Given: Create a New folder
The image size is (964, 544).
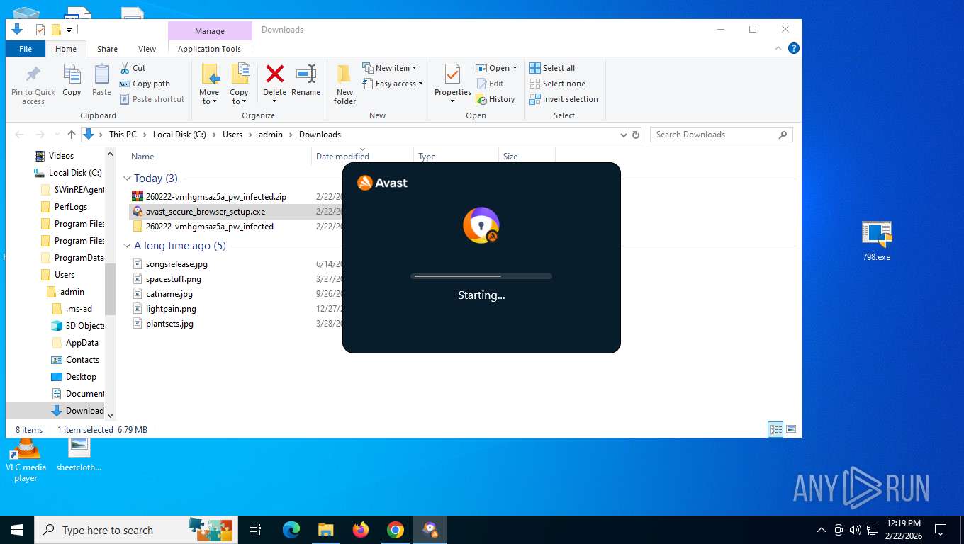Looking at the screenshot, I should click(344, 84).
